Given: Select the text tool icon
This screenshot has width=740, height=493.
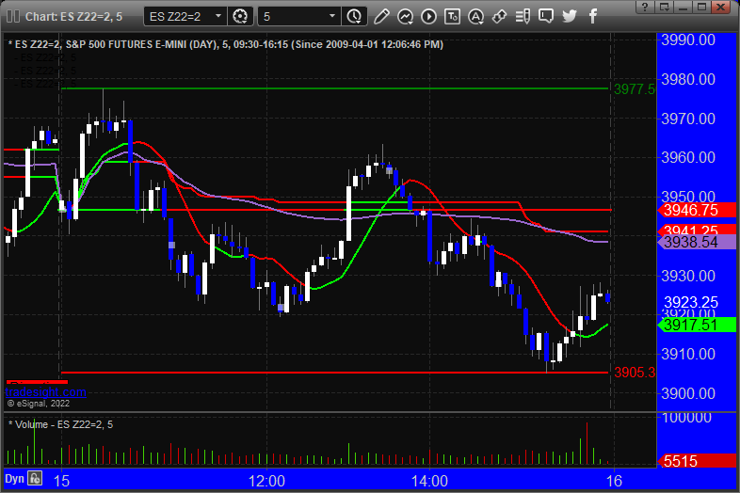Looking at the screenshot, I should [452, 17].
